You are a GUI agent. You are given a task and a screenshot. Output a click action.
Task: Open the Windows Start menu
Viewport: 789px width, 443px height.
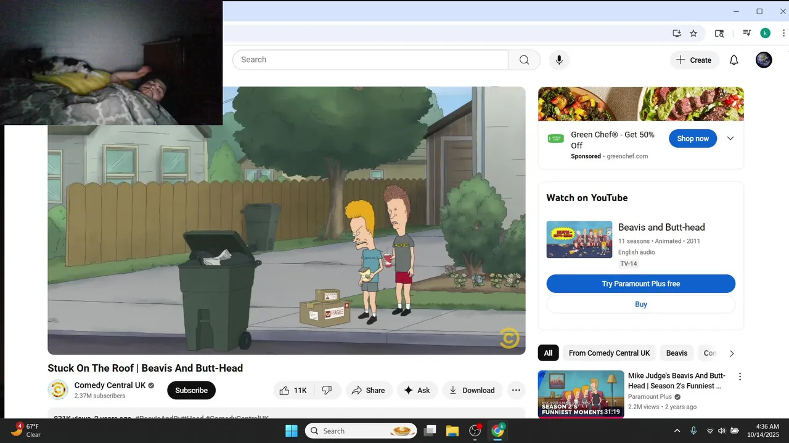(x=292, y=431)
